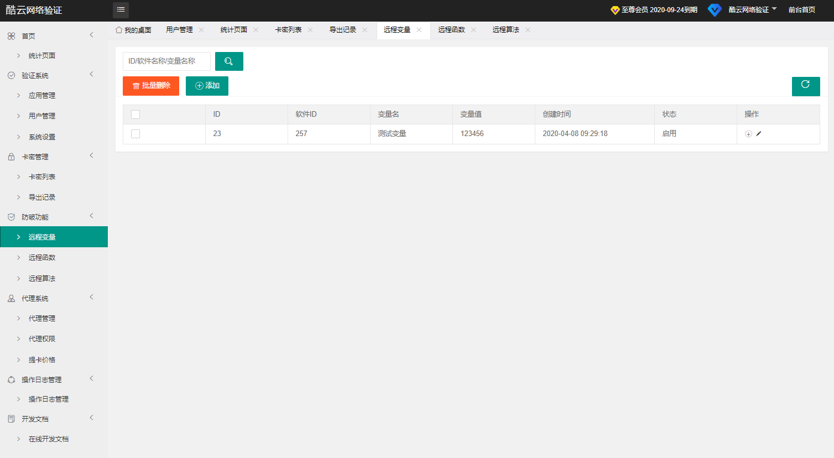
Task: Switch to the 远程函数 tab
Action: [451, 30]
